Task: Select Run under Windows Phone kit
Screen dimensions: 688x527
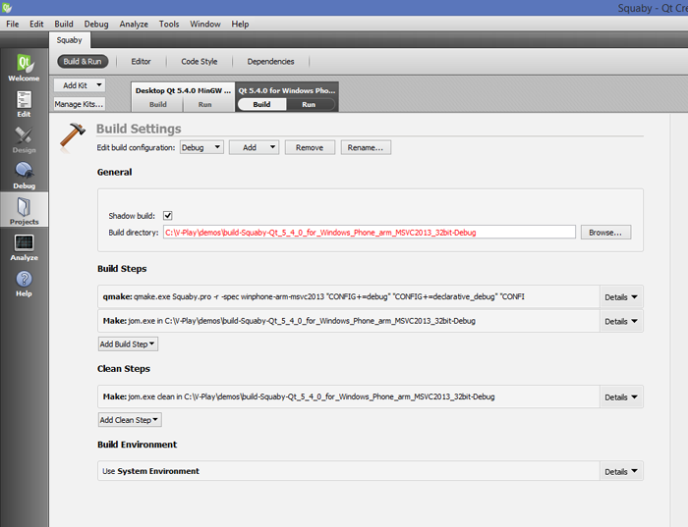Action: pyautogui.click(x=309, y=104)
